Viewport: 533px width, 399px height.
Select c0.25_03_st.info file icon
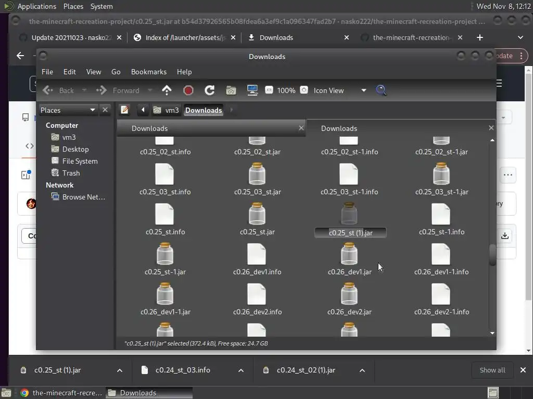point(164,175)
